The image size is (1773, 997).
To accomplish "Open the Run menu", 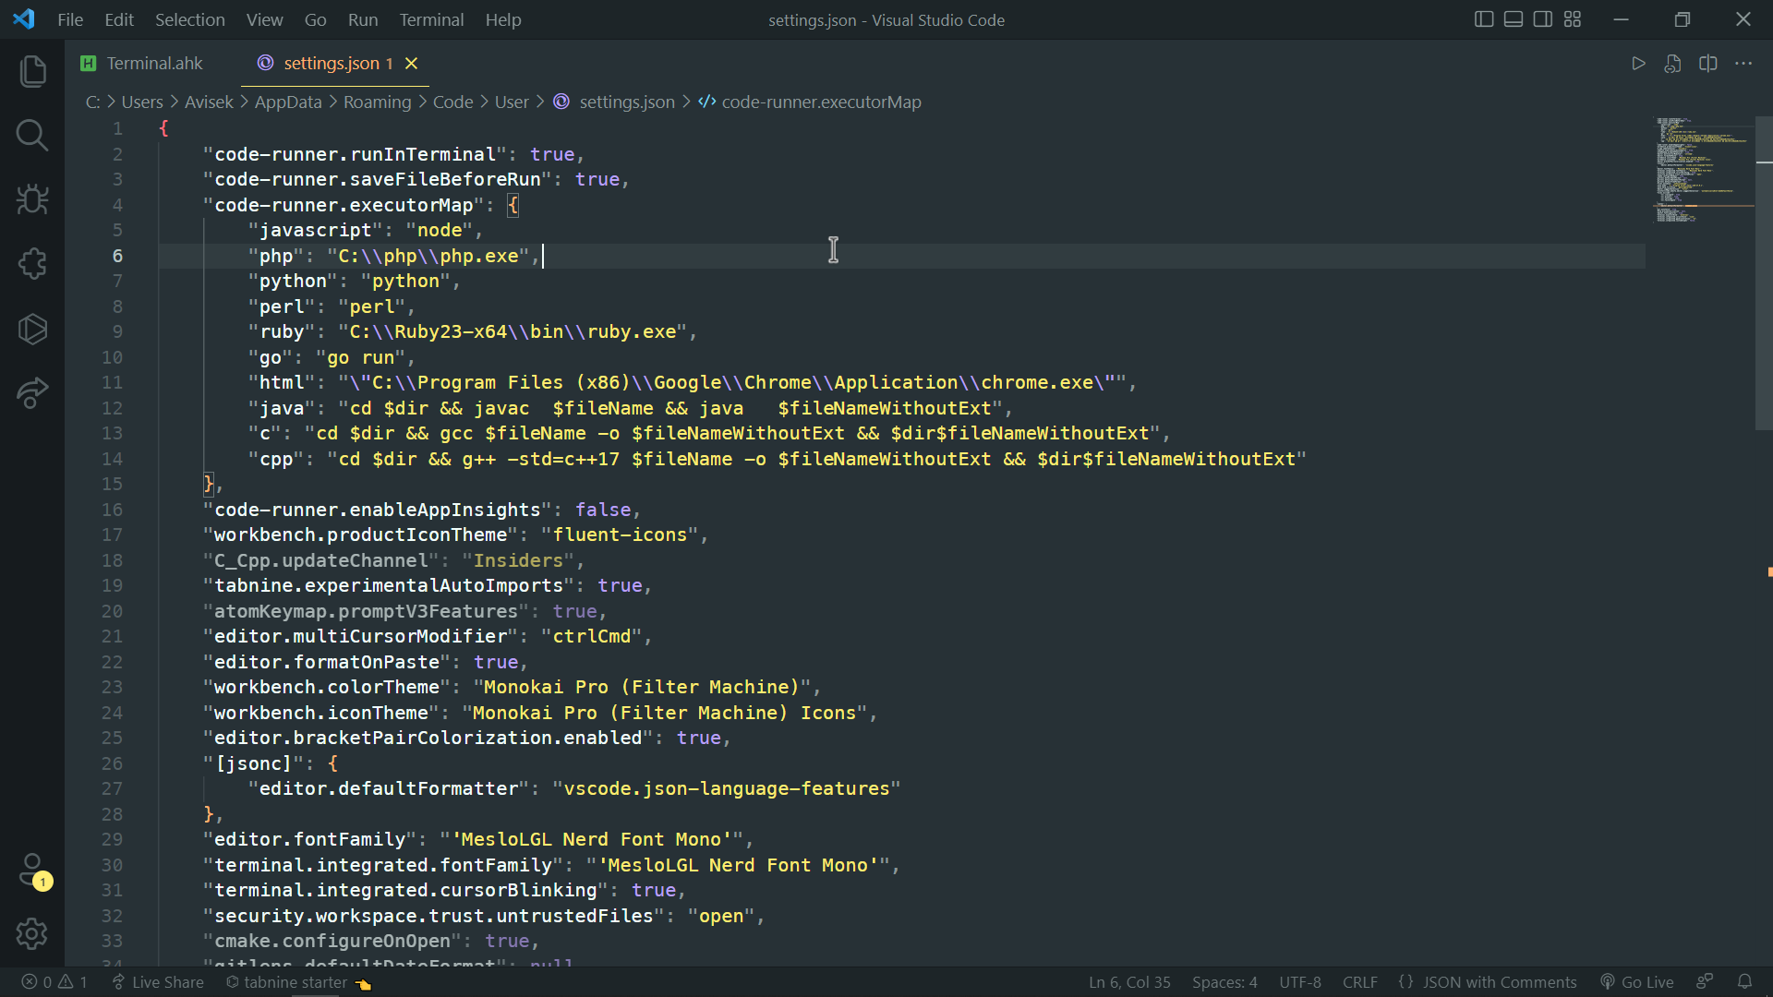I will coord(362,19).
